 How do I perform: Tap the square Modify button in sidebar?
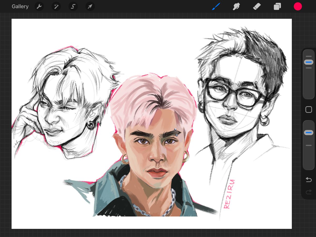(x=309, y=110)
